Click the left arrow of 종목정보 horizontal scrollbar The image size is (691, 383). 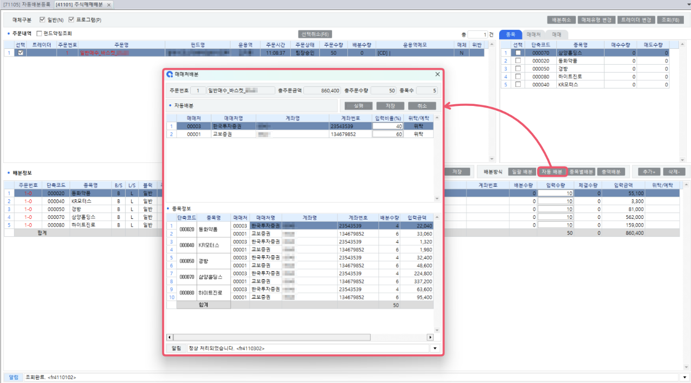click(x=169, y=337)
